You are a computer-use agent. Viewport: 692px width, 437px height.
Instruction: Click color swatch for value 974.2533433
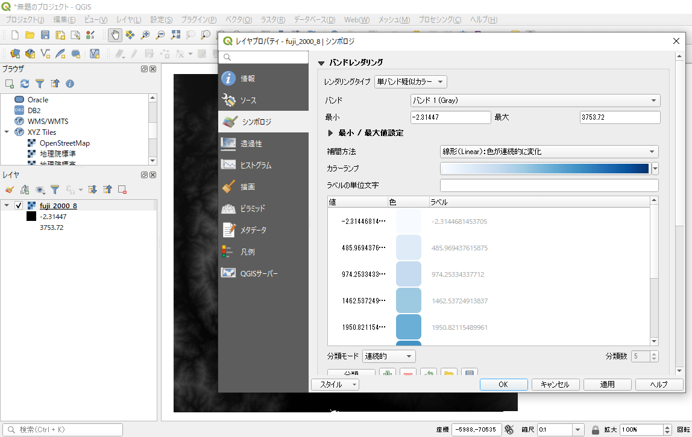[409, 274]
